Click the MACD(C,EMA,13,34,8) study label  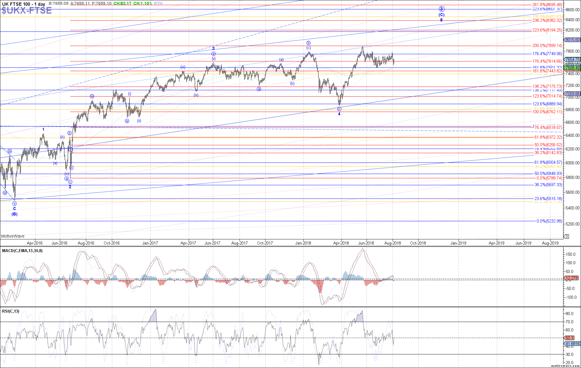point(22,251)
